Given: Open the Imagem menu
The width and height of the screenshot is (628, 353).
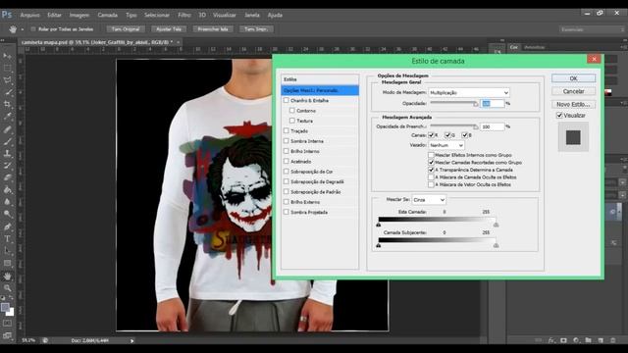Looking at the screenshot, I should tap(79, 15).
